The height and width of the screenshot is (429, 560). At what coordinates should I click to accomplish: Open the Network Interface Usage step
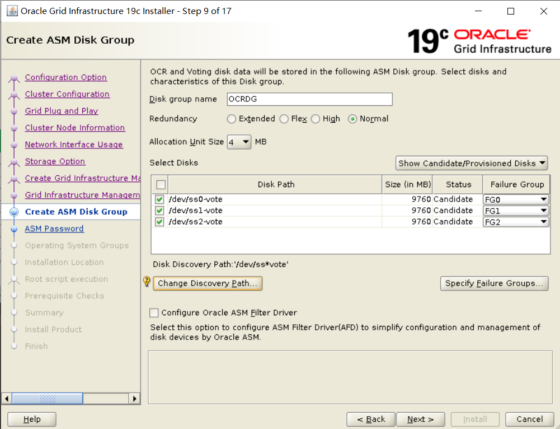click(x=74, y=144)
